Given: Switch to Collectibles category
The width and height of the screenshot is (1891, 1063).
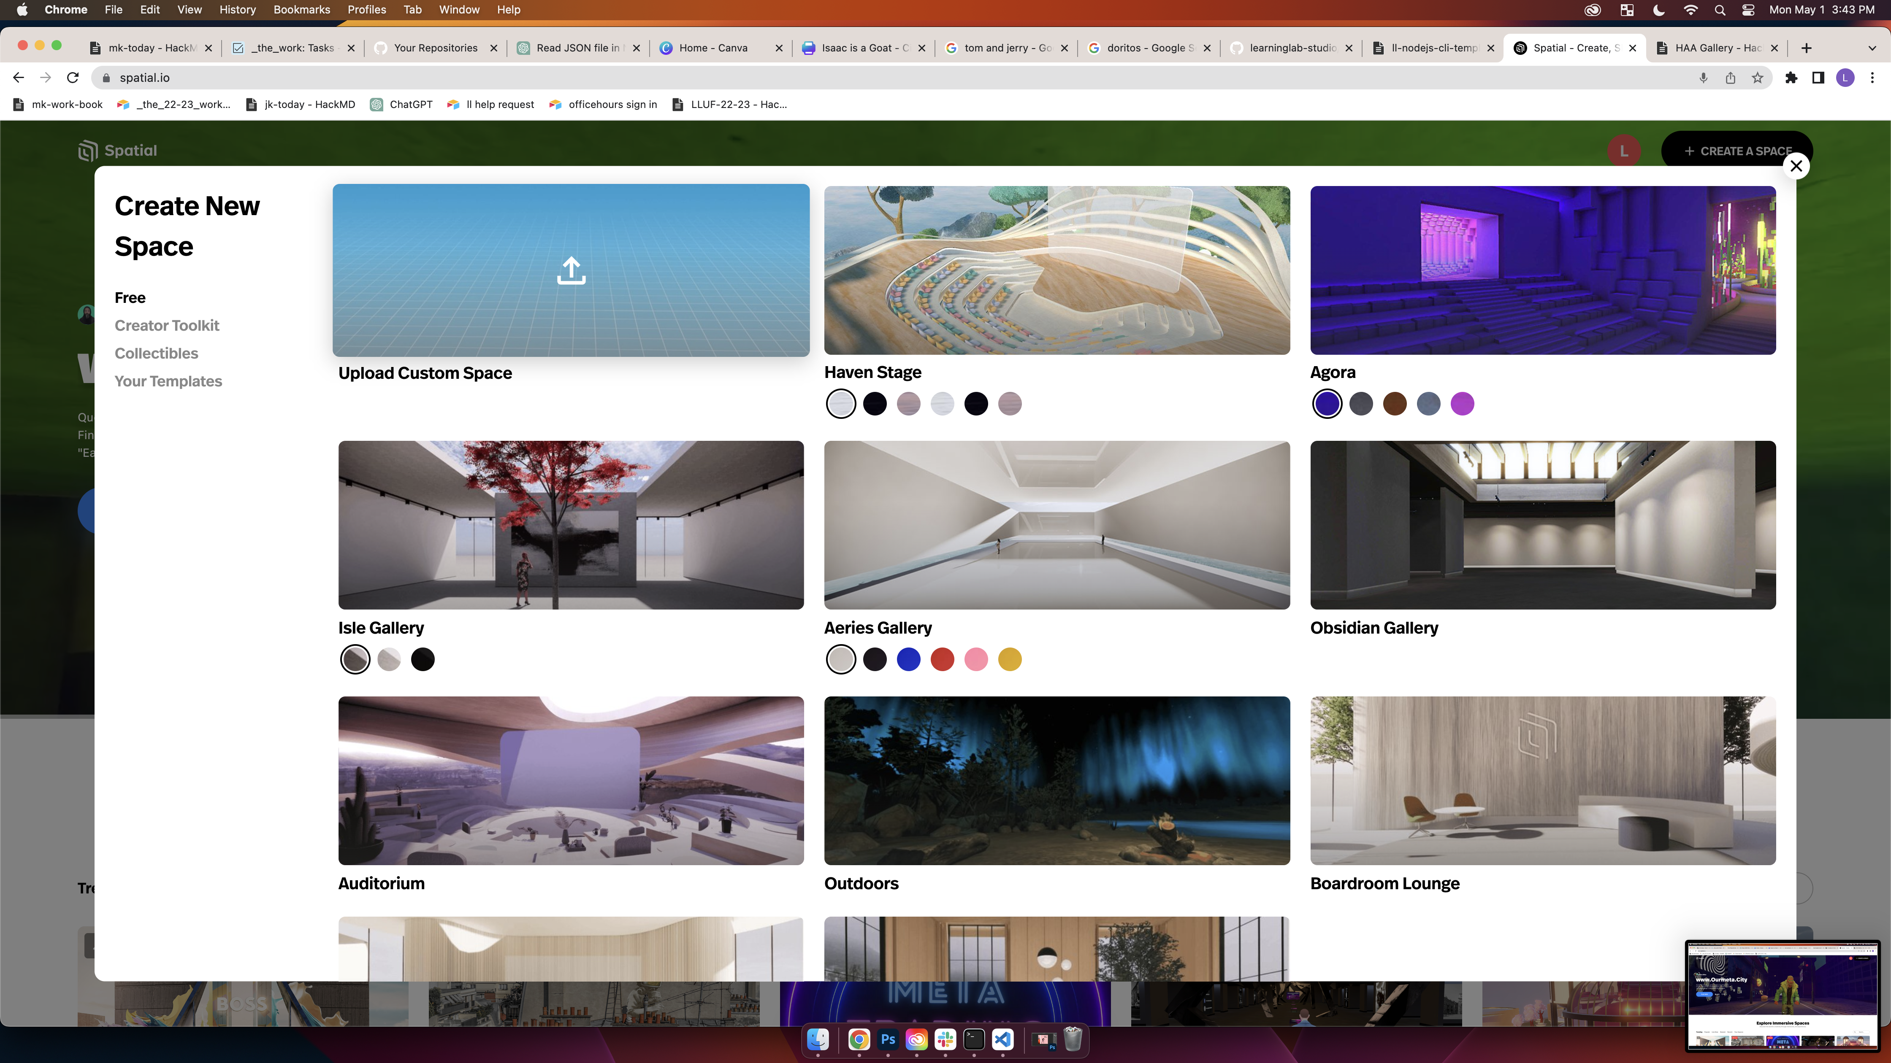Looking at the screenshot, I should pyautogui.click(x=156, y=353).
